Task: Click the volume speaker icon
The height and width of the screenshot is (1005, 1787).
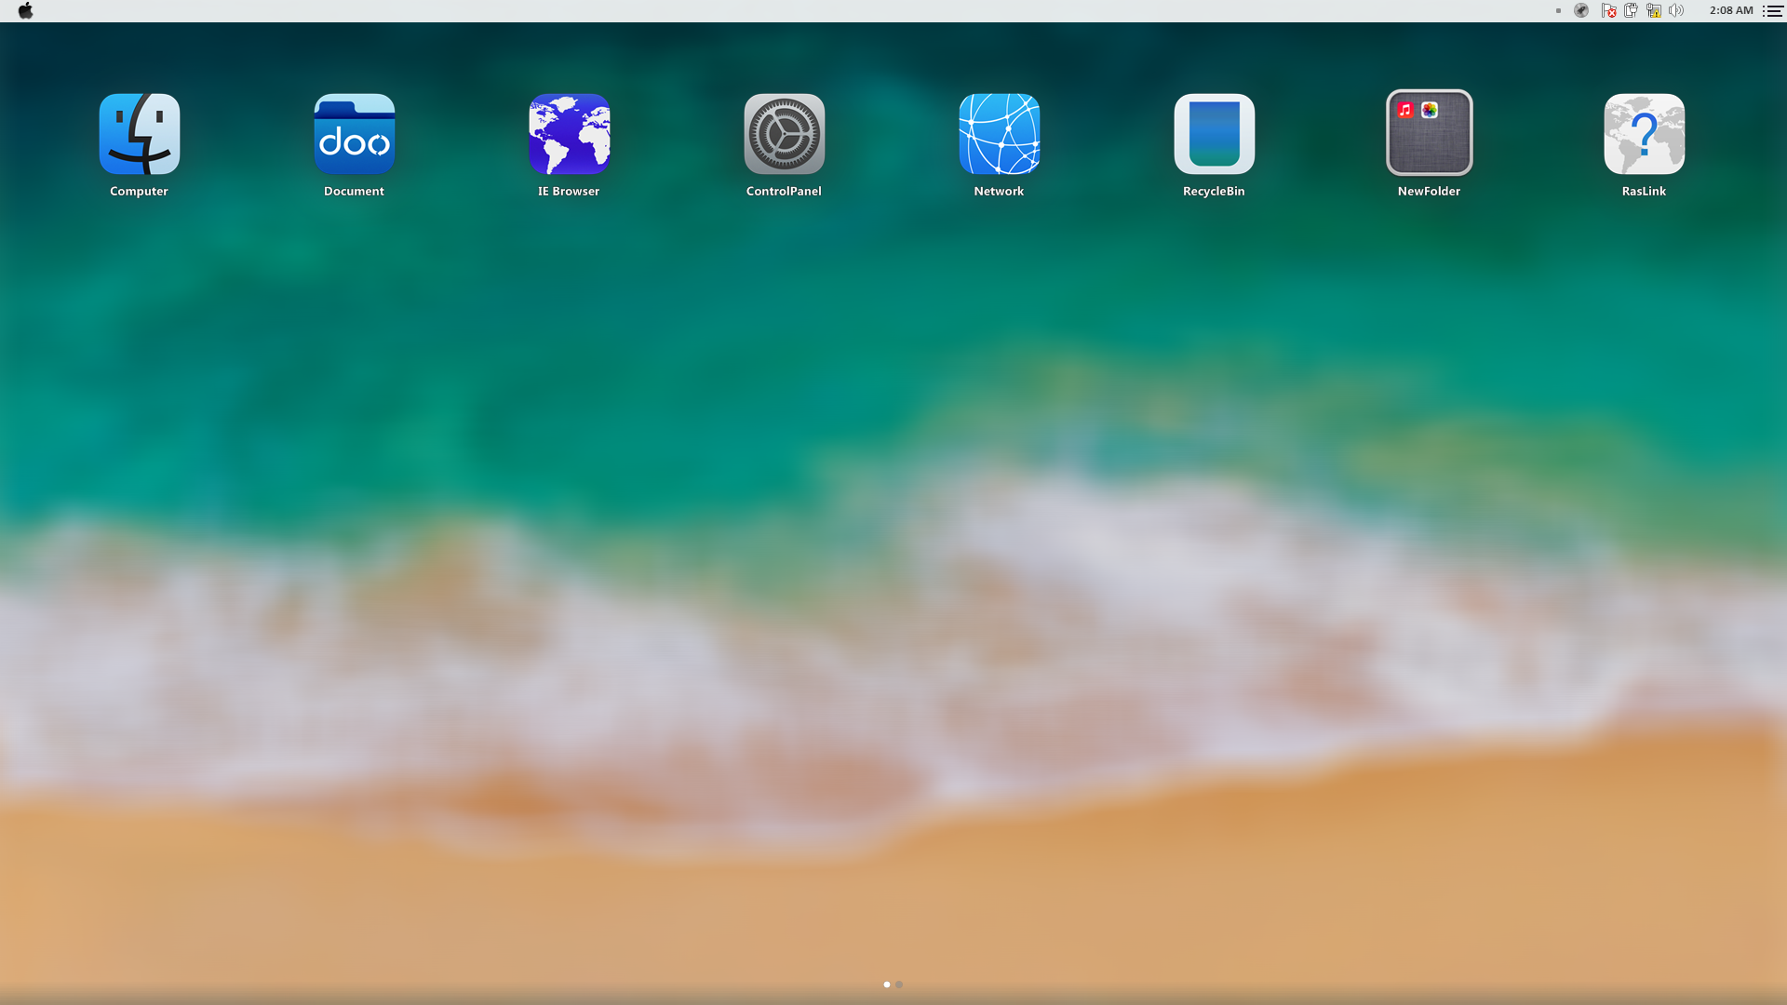Action: coord(1676,10)
